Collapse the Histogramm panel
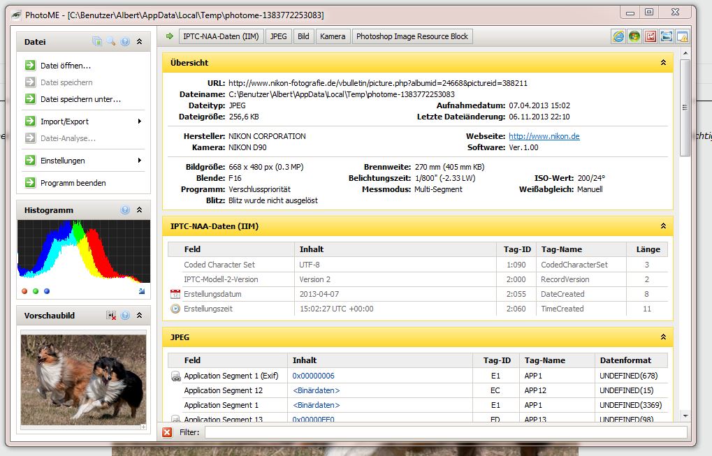Image resolution: width=712 pixels, height=456 pixels. (140, 209)
